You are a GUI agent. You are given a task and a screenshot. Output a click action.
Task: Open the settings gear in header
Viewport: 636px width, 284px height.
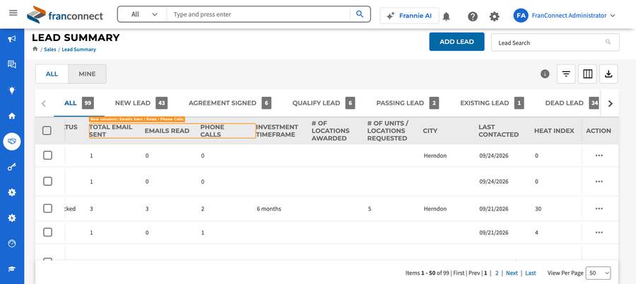tap(494, 16)
